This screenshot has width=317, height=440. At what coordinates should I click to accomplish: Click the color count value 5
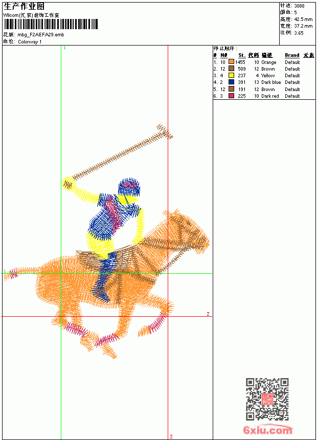(296, 12)
